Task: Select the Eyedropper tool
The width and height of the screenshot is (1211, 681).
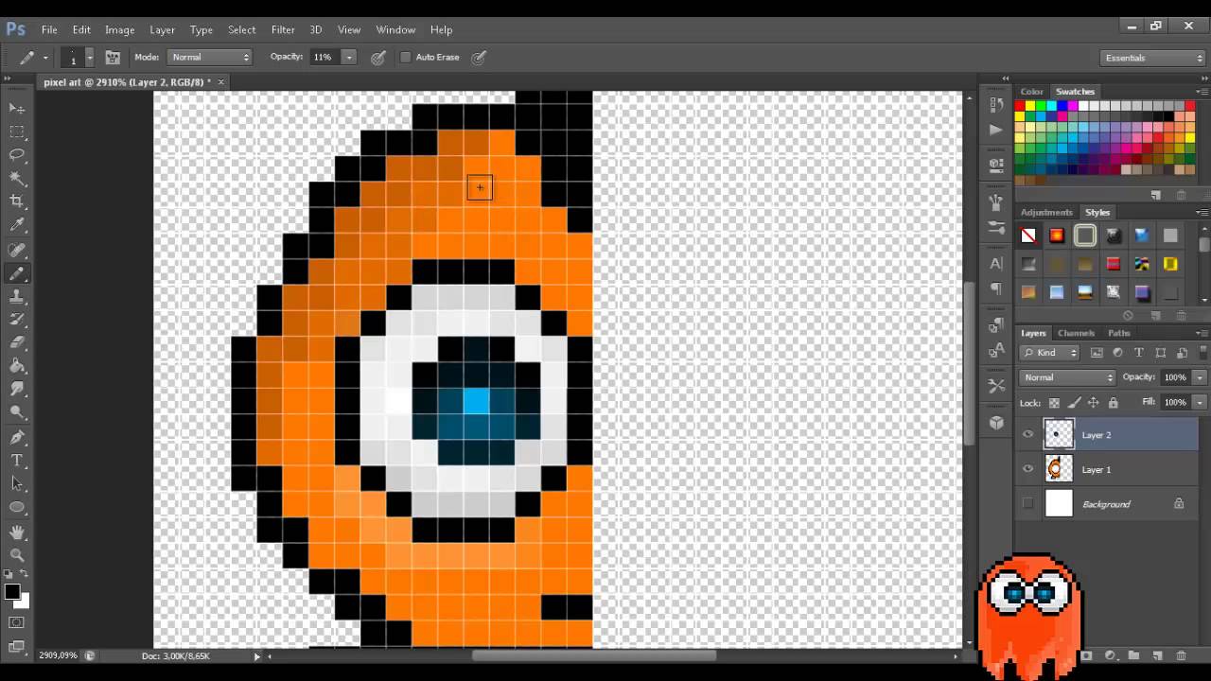Action: 17,225
